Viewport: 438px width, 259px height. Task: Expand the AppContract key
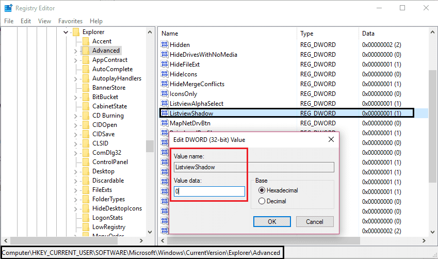[x=75, y=60]
